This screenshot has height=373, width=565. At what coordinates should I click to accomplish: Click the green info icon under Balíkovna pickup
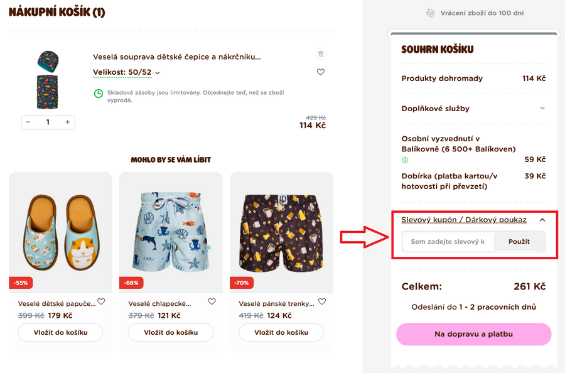[405, 160]
